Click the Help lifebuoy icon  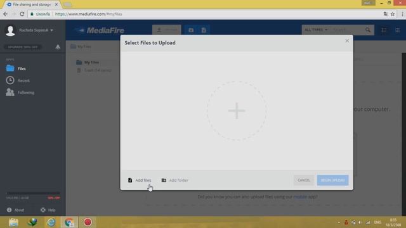(x=43, y=210)
